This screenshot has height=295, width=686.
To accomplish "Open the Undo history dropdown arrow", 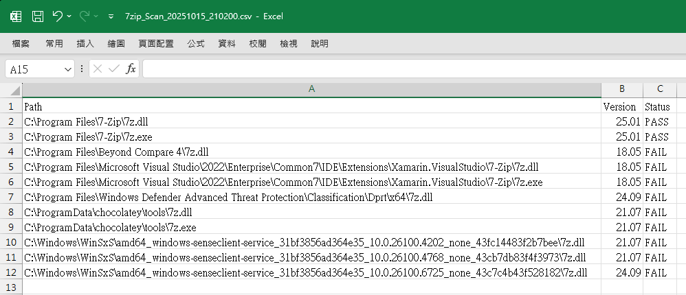I will [69, 16].
